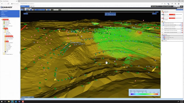Open Microsoft Edge from the taskbar
Viewport: 184px width, 103px height.
click(x=12, y=102)
